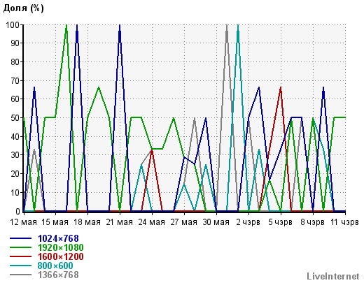Click the green line swatch for 1920×1080

(20, 247)
